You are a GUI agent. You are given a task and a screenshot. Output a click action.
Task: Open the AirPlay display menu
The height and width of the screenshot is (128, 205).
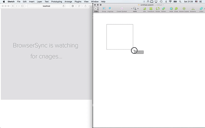point(156,2)
